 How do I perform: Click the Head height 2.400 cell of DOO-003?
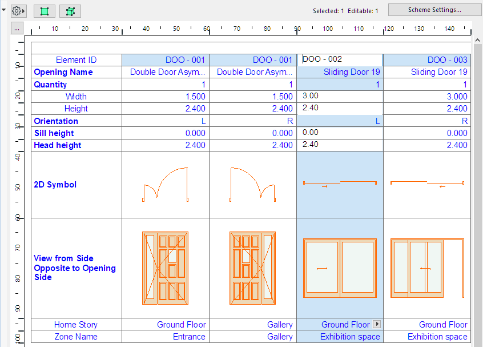pyautogui.click(x=427, y=145)
